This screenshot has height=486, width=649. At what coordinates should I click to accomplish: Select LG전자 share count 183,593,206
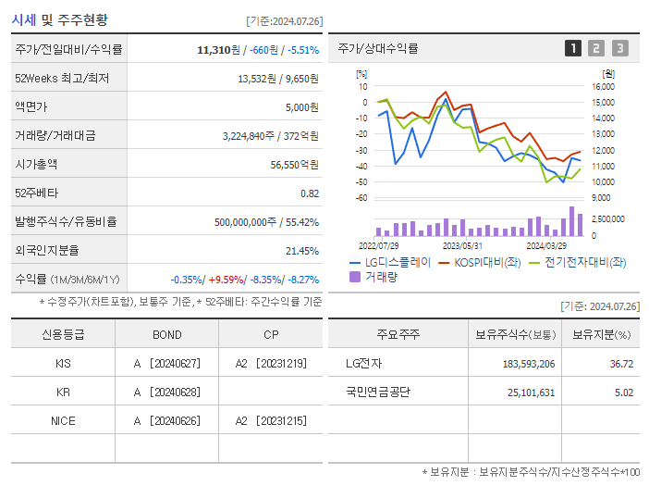pos(529,364)
